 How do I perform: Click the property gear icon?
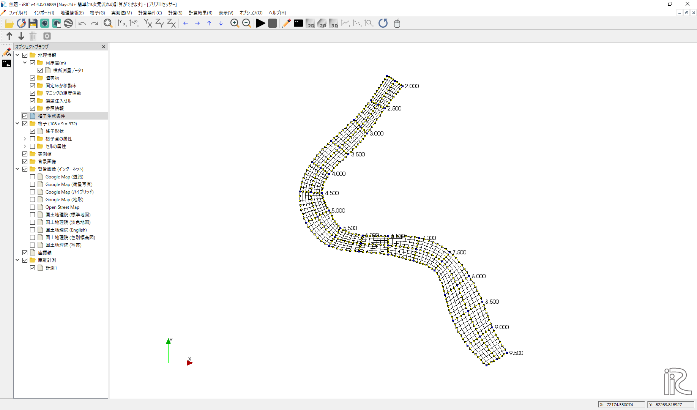pyautogui.click(x=47, y=36)
